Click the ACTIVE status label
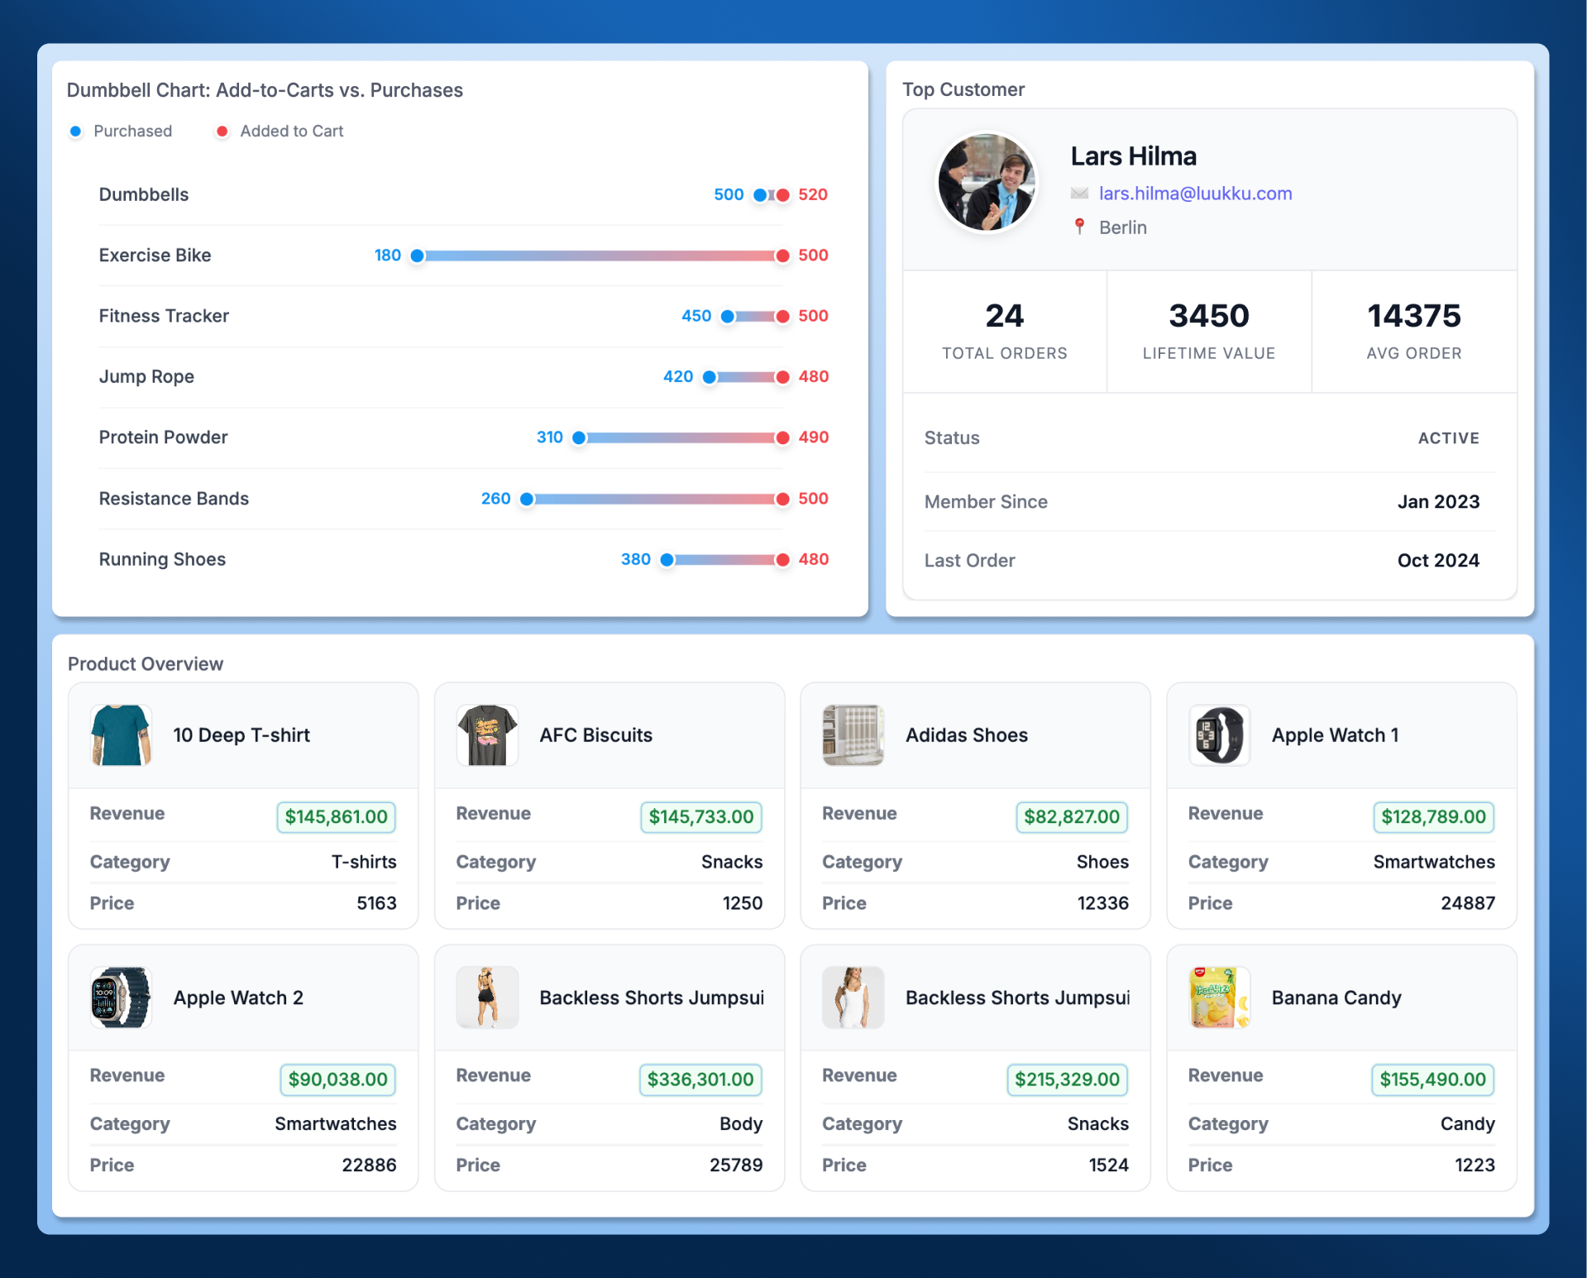The image size is (1587, 1278). click(x=1448, y=438)
